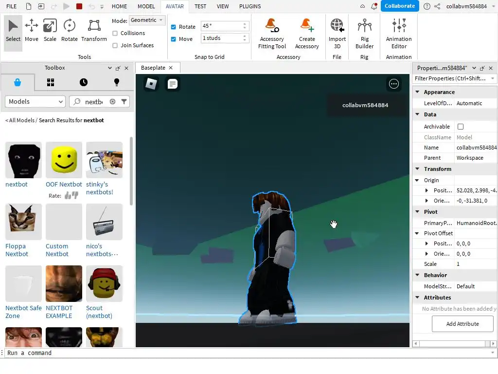Click the Scale value 1 field

pyautogui.click(x=476, y=264)
